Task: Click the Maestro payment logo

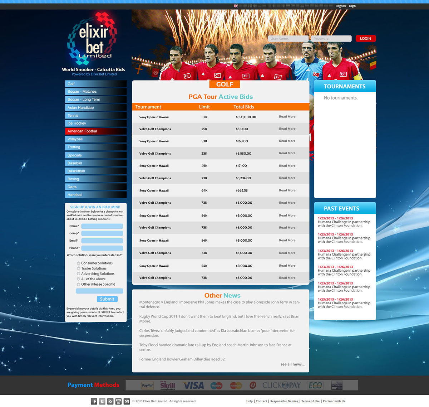Action: point(217,386)
